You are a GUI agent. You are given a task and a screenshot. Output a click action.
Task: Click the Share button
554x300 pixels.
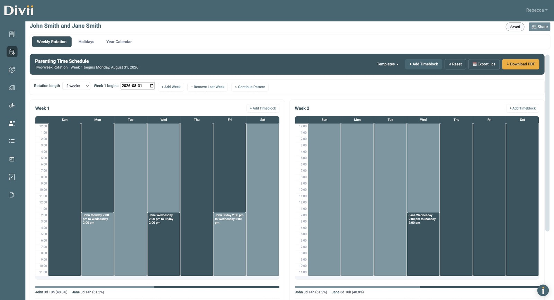coord(539,27)
